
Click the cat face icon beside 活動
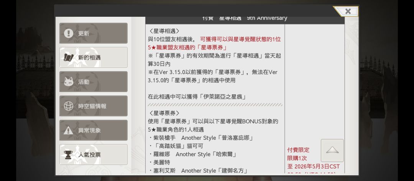69,82
